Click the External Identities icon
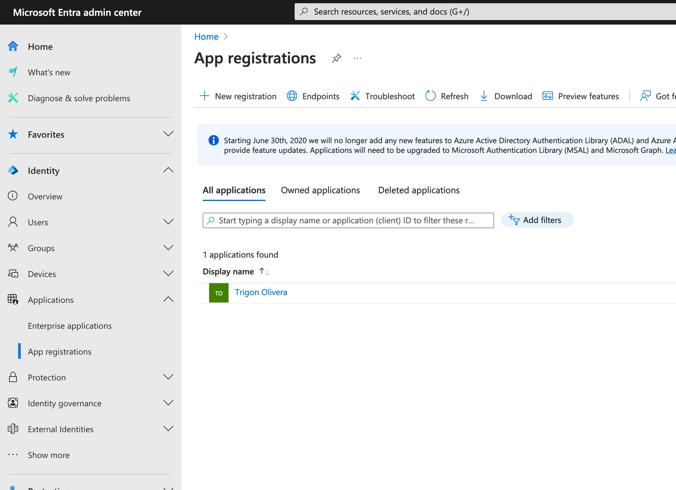 point(13,429)
